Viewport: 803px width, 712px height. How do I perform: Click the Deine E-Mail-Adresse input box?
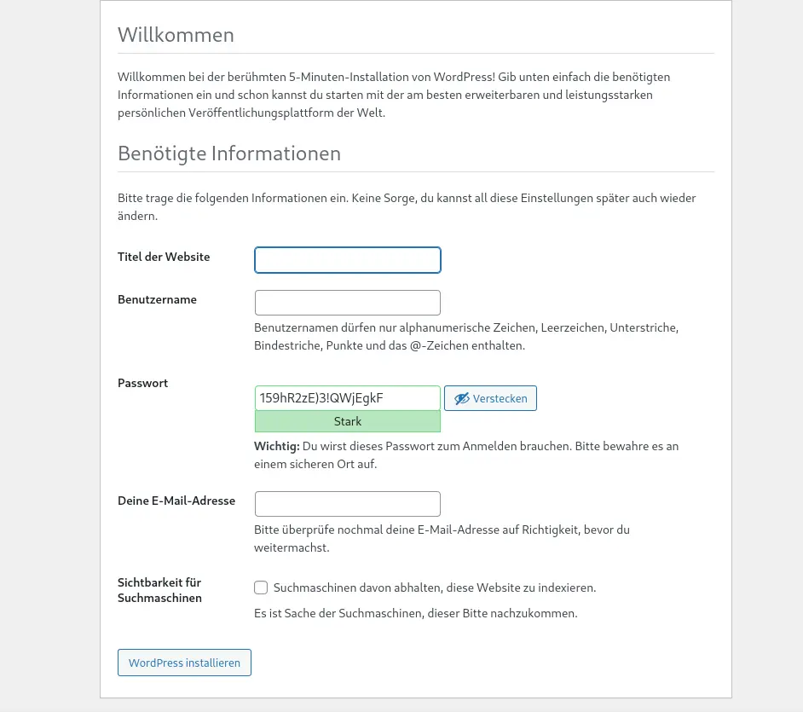(347, 503)
